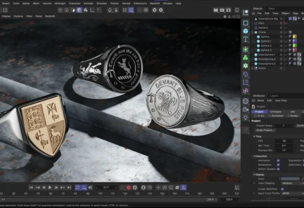Open the globe sky environment icon
Viewport: 304px width, 208px height.
point(245,101)
